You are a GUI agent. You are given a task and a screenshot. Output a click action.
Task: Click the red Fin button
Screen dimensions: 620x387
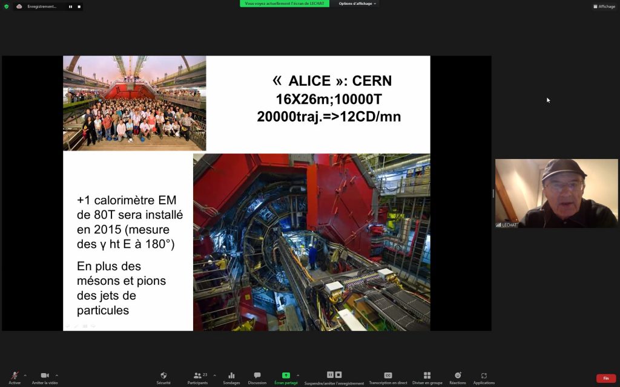(x=605, y=379)
